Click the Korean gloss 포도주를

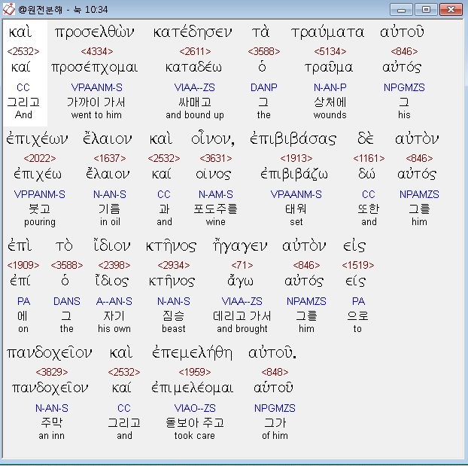[215, 209]
